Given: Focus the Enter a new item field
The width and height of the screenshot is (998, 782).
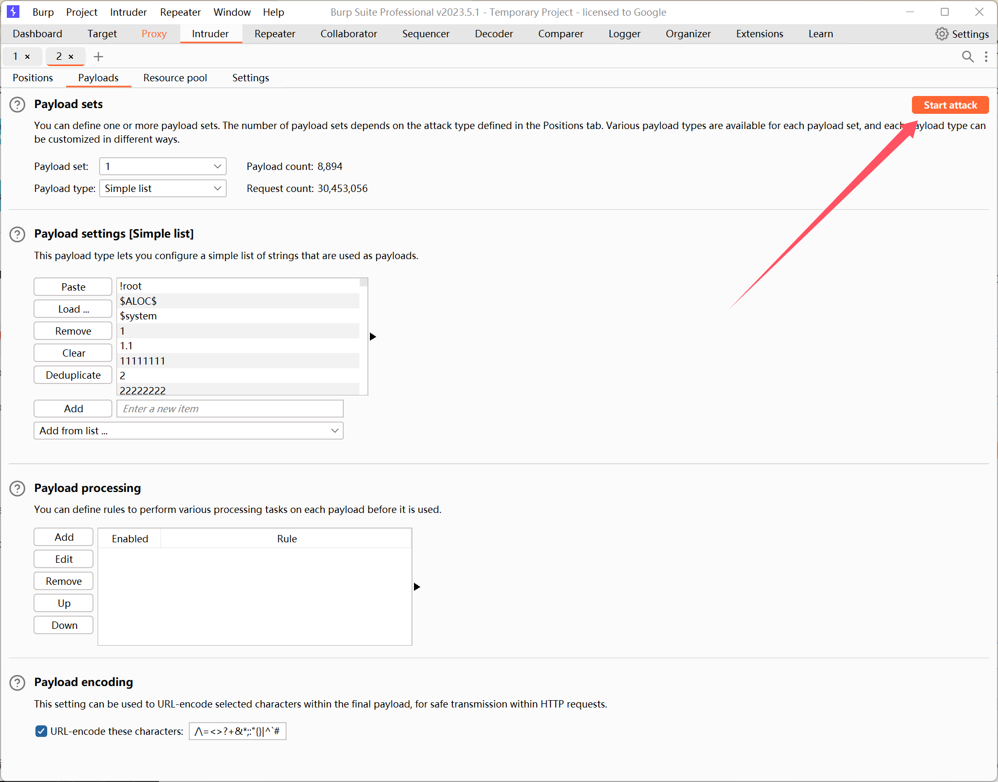Looking at the screenshot, I should point(230,409).
